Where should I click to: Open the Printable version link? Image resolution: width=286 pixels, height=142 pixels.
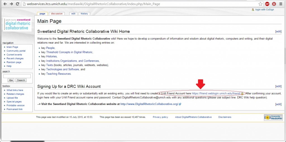(16, 105)
